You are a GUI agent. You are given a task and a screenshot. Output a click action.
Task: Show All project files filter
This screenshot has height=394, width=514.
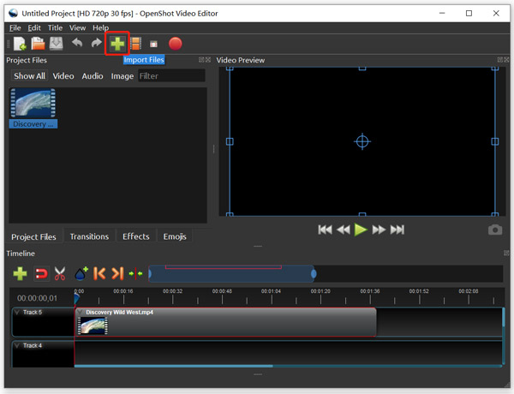click(29, 76)
